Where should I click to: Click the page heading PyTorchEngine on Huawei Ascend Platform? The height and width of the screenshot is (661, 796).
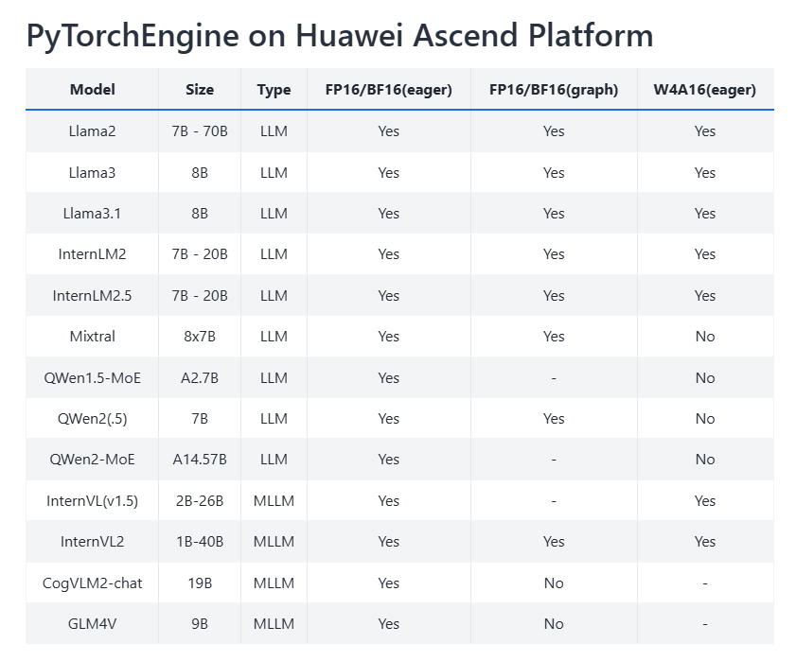pos(340,36)
